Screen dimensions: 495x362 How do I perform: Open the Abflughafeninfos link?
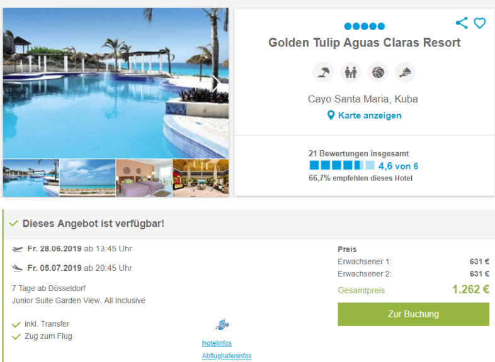(227, 356)
